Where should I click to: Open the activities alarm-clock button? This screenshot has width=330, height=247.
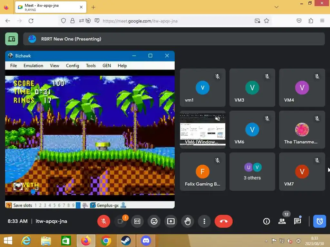[x=319, y=221]
